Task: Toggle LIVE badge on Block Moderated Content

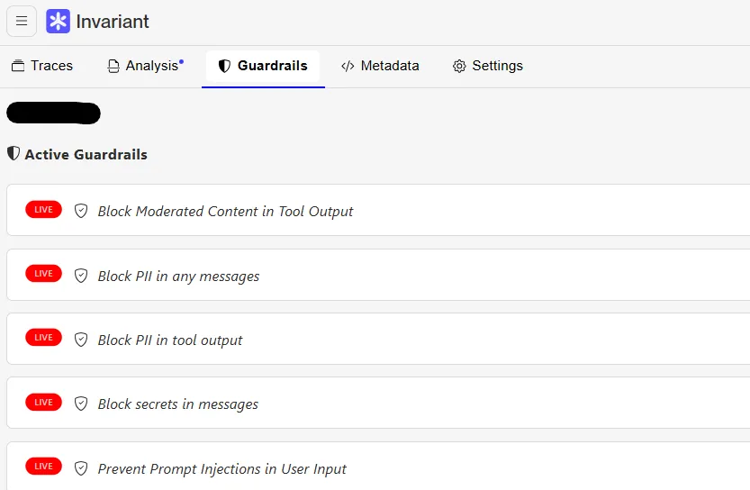Action: click(x=43, y=210)
